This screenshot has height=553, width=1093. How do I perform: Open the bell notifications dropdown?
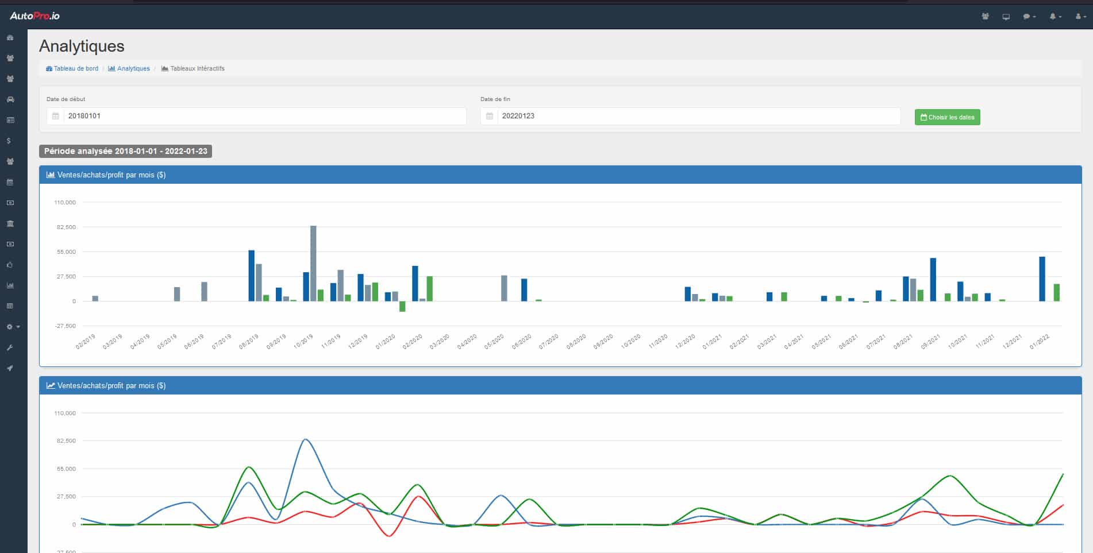coord(1055,17)
